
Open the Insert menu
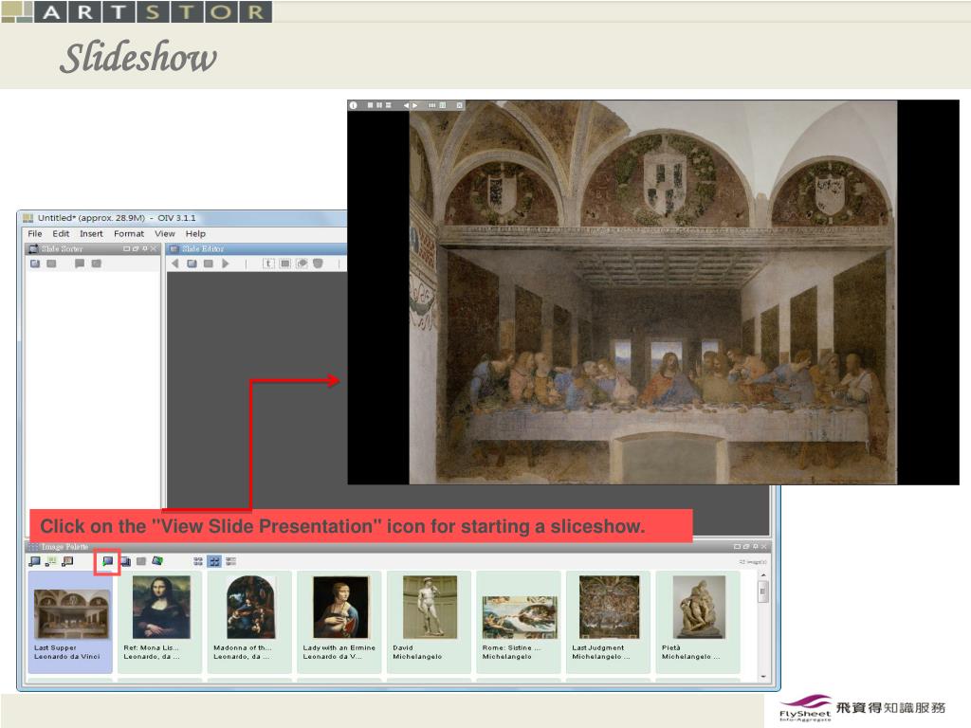91,233
